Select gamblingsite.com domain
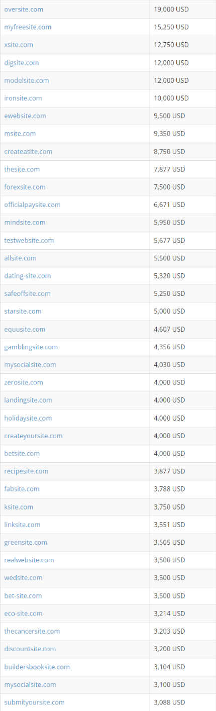 pos(31,347)
